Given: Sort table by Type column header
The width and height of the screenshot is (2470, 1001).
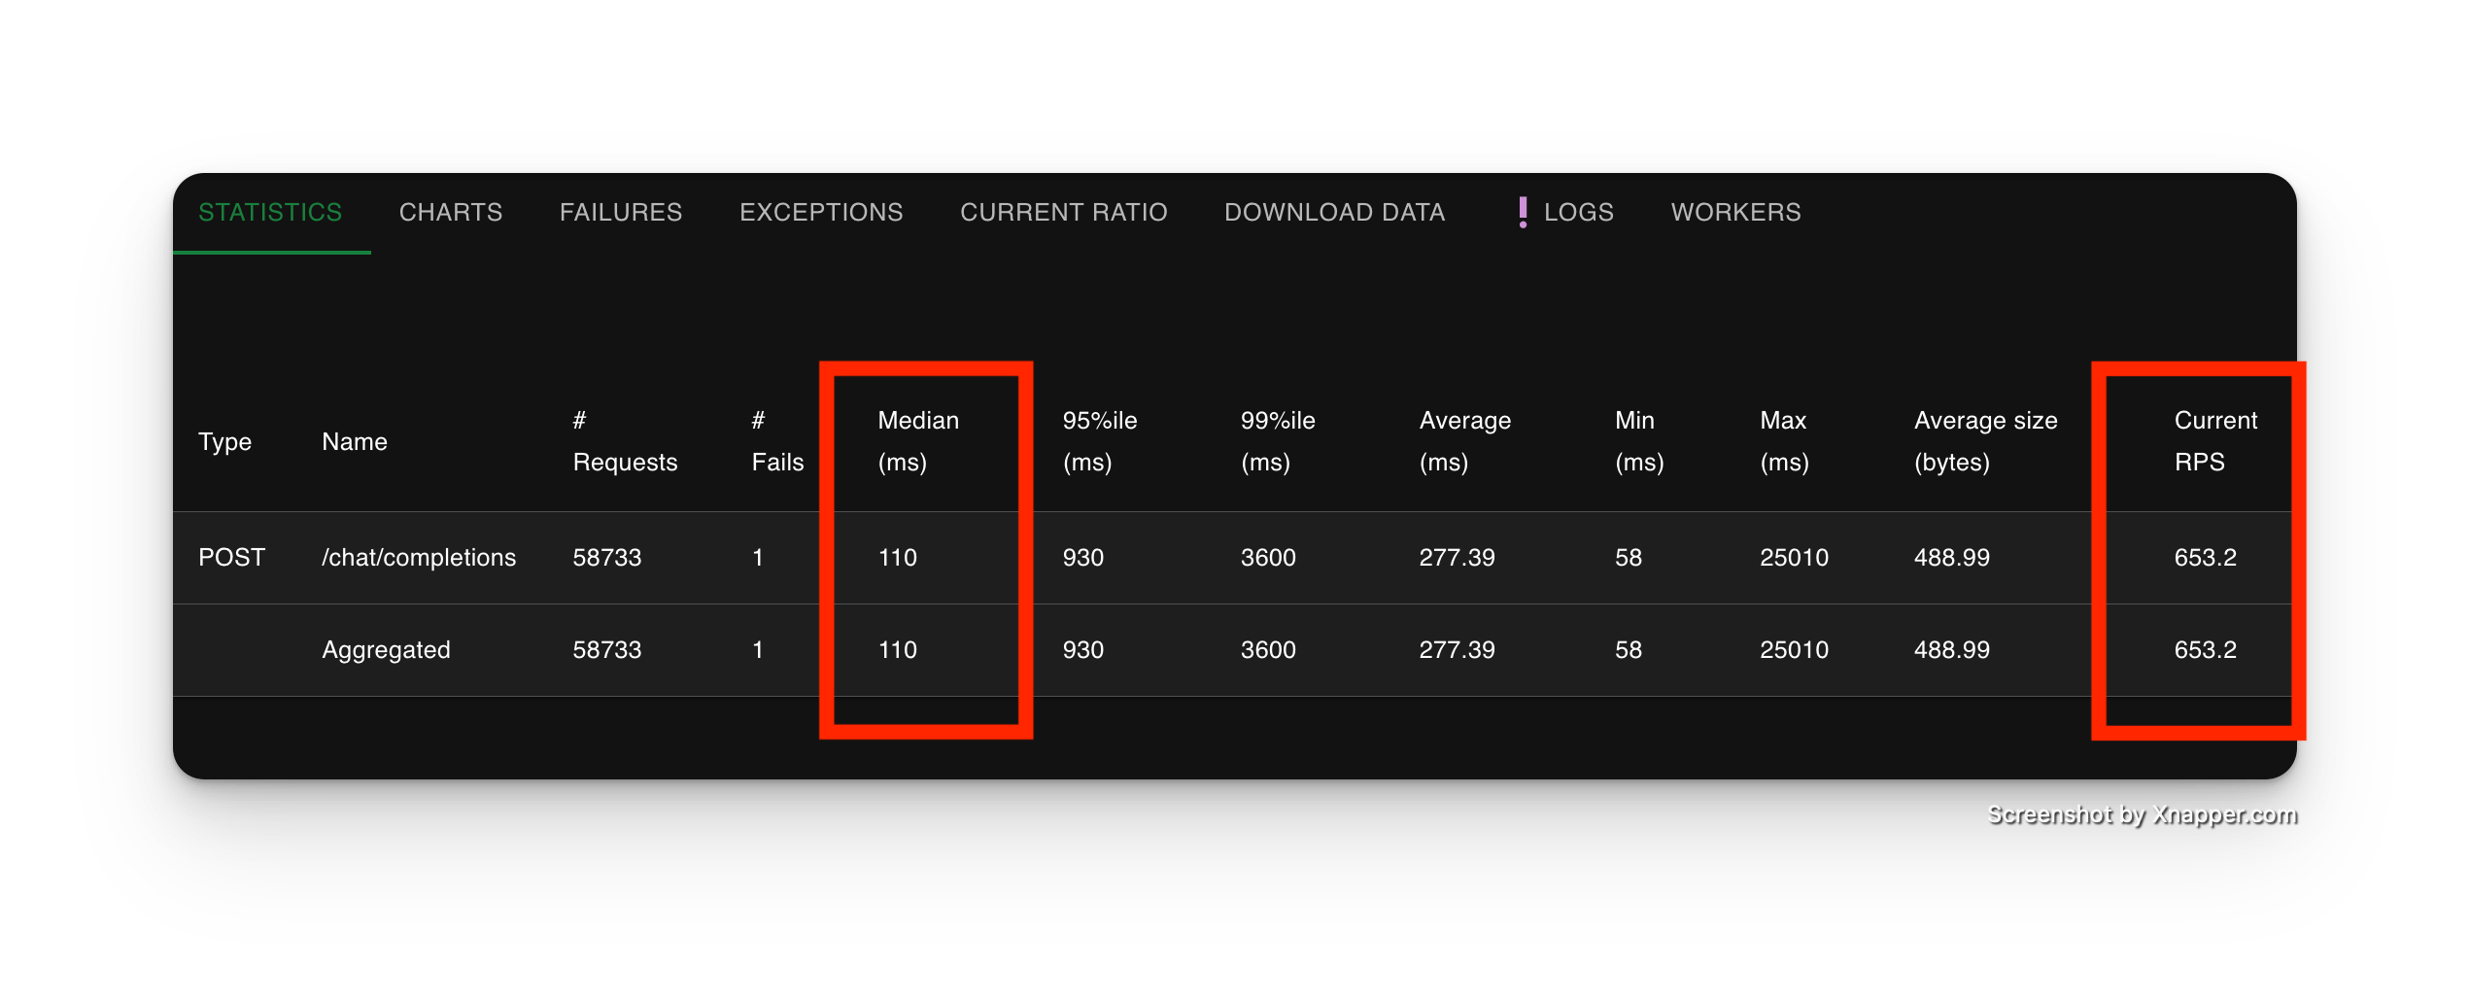Looking at the screenshot, I should click(224, 441).
